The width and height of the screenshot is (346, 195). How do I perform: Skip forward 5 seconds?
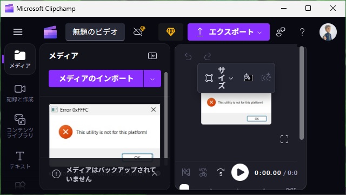221,172
